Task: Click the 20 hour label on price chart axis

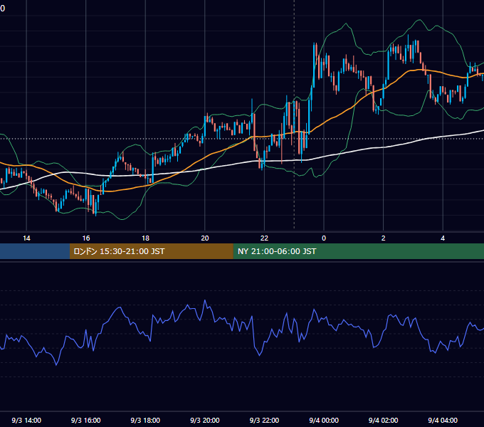Action: pyautogui.click(x=205, y=238)
